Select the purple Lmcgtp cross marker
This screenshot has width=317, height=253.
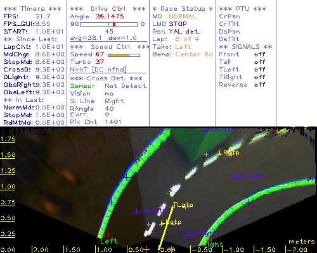[x=136, y=213]
